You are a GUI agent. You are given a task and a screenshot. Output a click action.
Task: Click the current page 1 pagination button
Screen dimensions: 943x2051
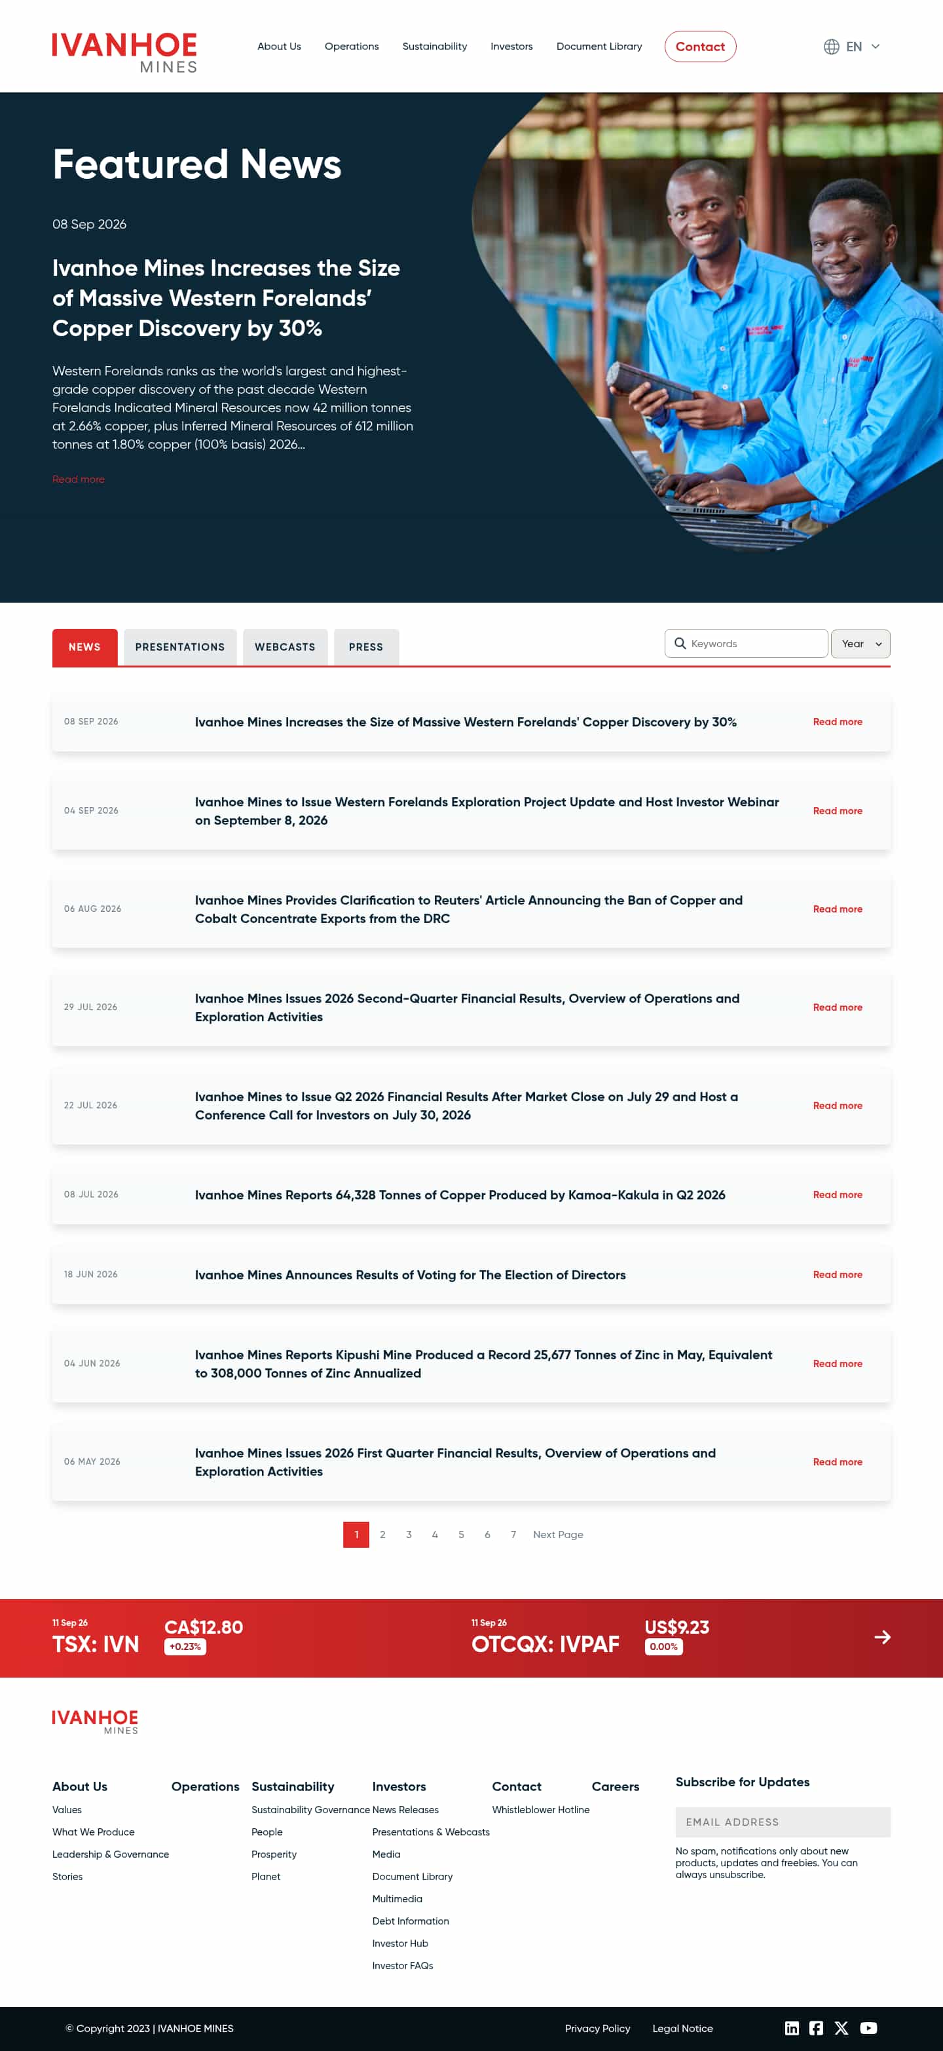(x=356, y=1535)
